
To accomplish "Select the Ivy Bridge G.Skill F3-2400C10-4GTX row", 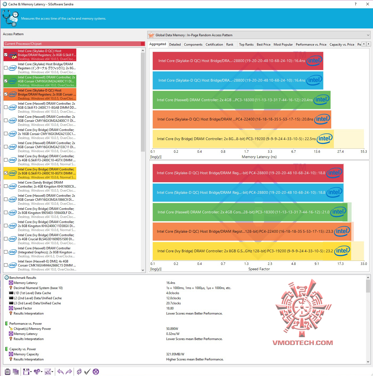I will click(40, 160).
